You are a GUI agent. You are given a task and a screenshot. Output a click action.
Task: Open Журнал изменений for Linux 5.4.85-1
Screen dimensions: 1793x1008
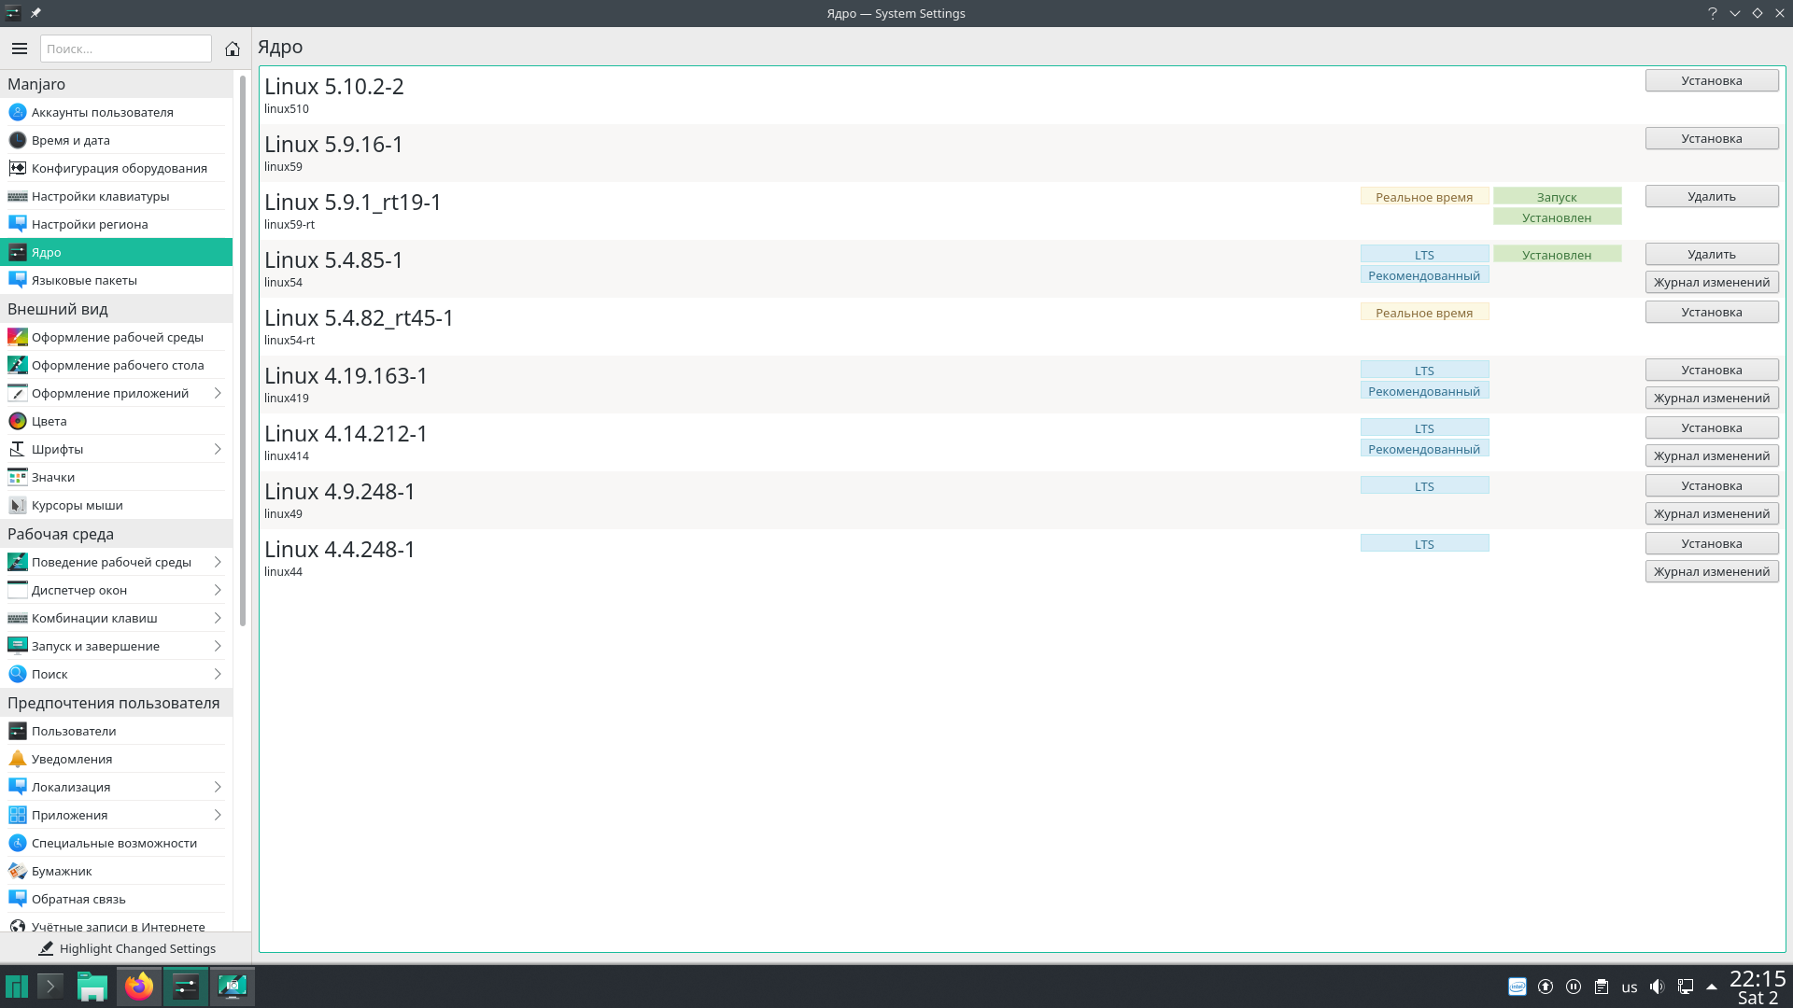click(x=1711, y=282)
